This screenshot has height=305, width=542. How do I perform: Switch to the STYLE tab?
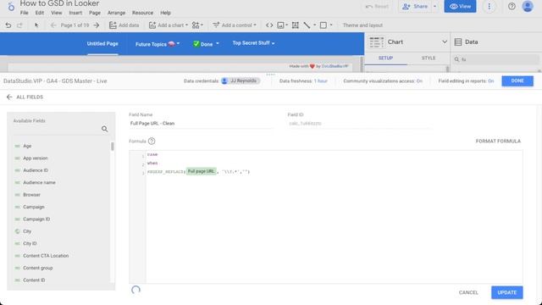tap(429, 58)
